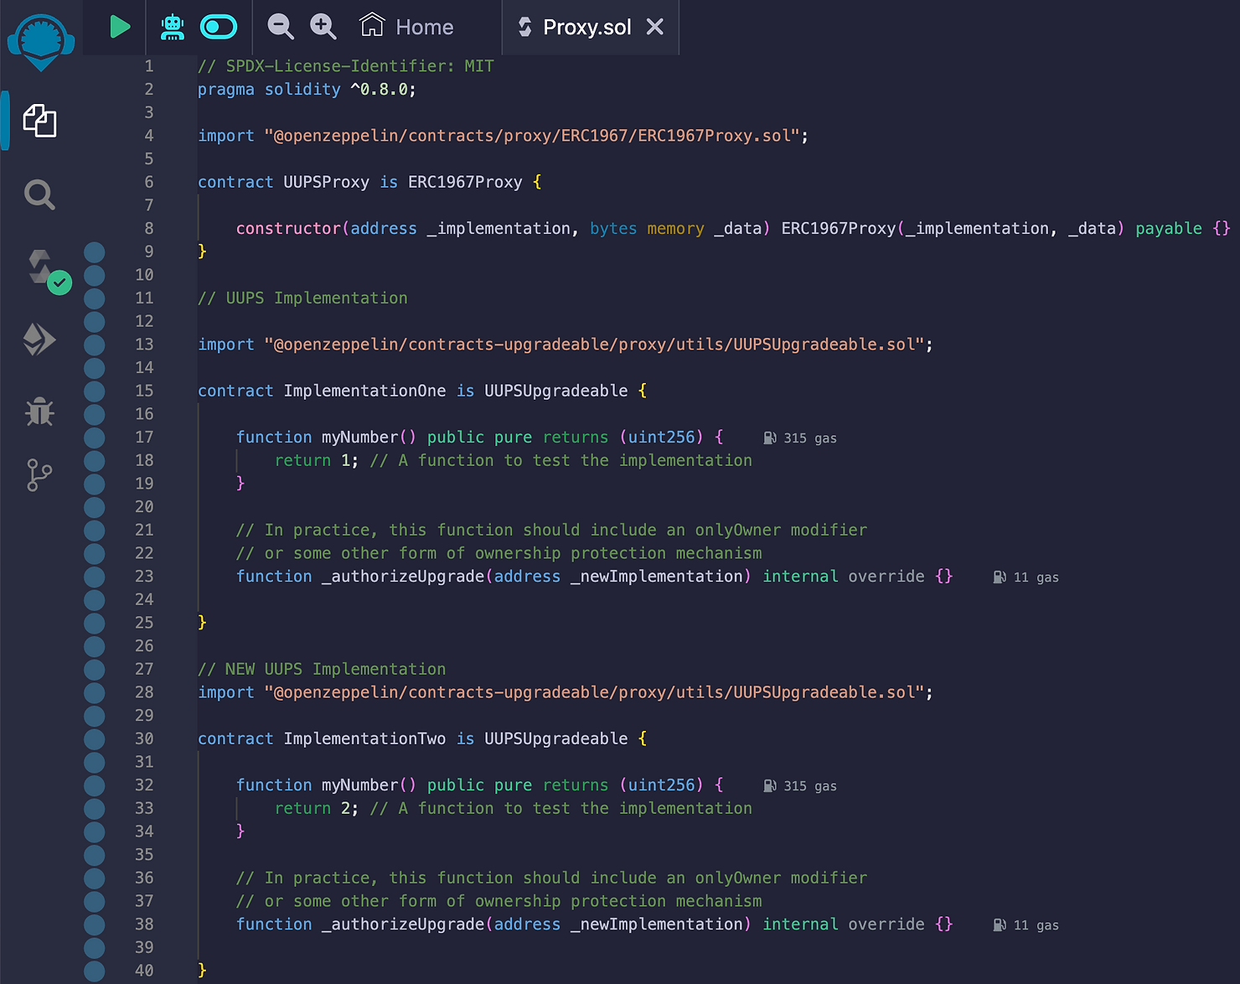
Task: Zoom in the editor font
Action: 323,27
